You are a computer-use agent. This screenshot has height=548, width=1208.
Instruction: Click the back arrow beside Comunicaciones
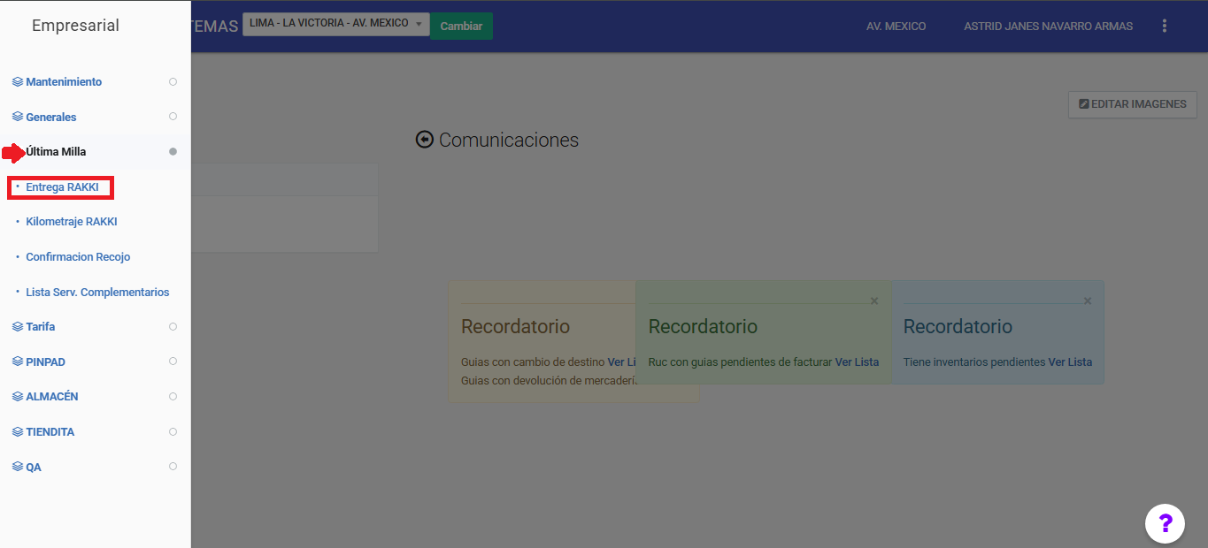point(425,141)
